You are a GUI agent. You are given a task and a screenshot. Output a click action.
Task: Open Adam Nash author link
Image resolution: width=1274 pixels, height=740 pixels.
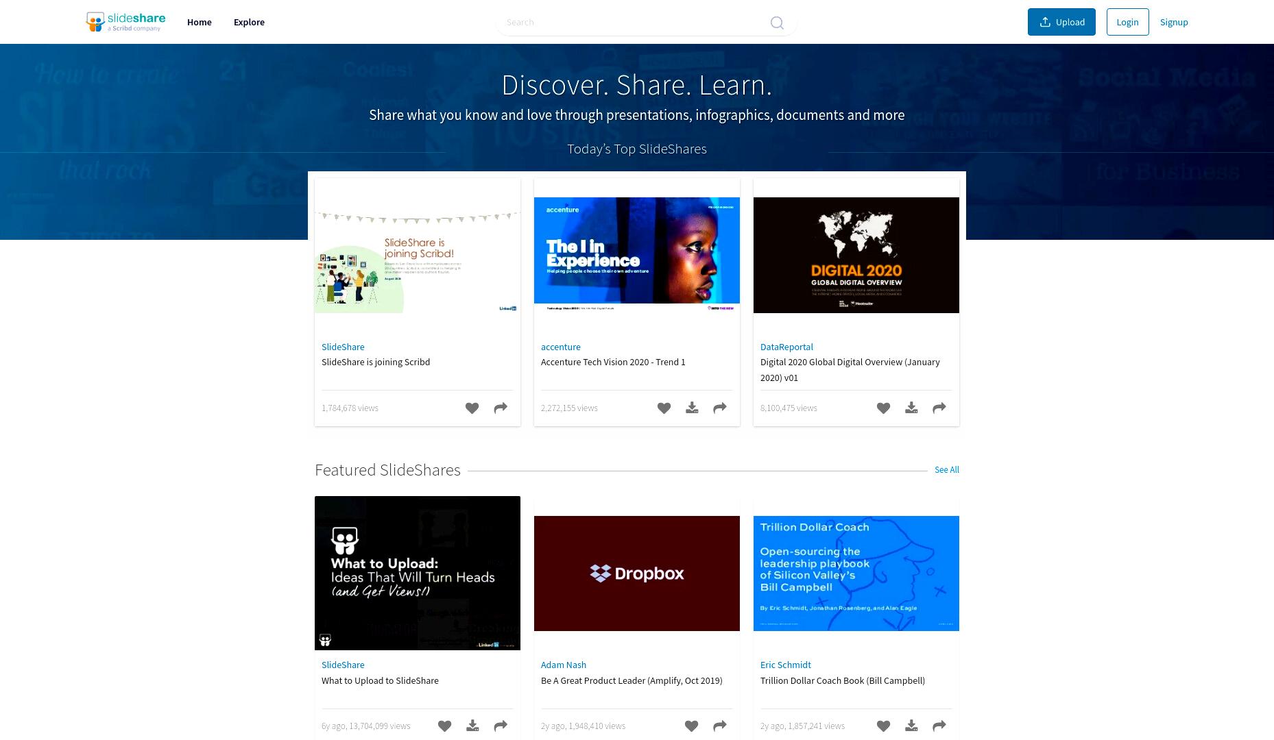[564, 665]
